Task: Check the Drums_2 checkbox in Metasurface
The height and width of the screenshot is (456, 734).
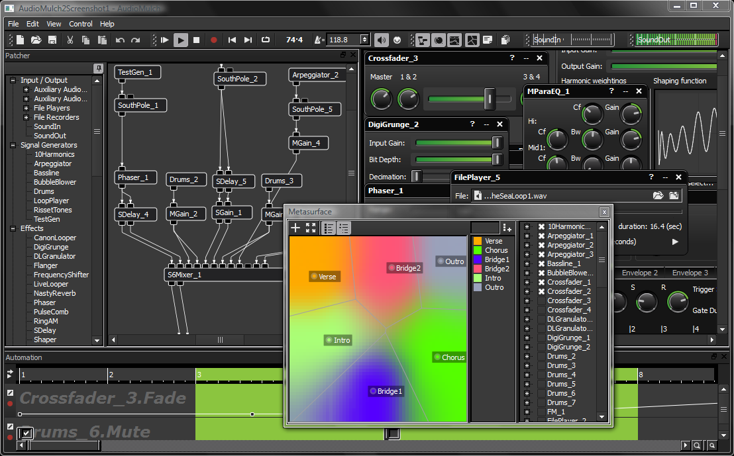Action: 542,356
